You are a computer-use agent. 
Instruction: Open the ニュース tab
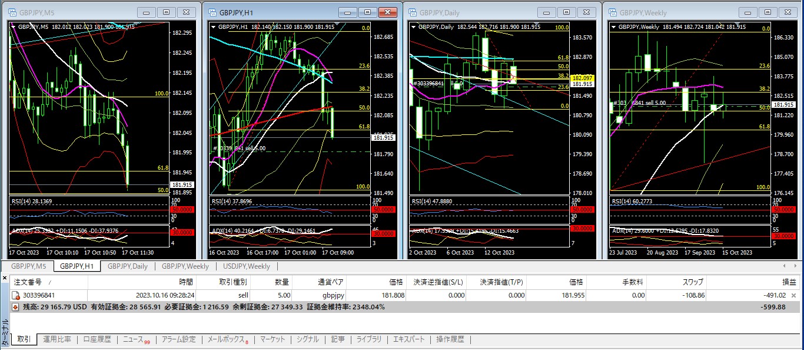tap(135, 339)
